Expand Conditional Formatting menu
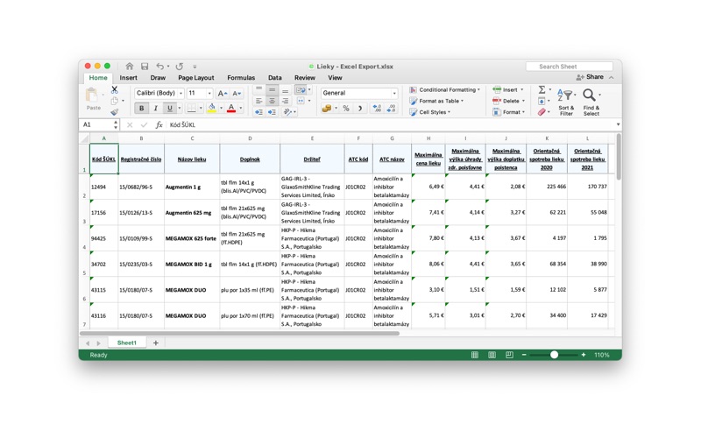 click(x=445, y=90)
